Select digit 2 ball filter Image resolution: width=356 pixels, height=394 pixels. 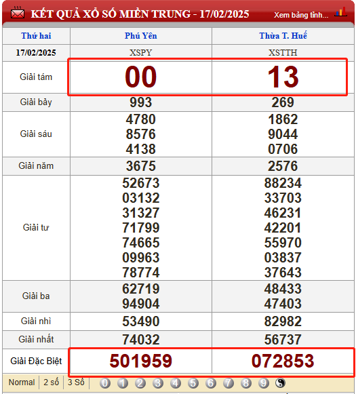[x=140, y=383]
